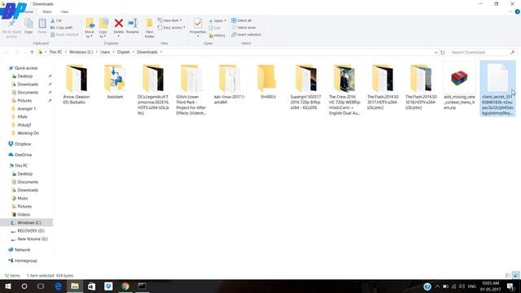Viewport: 521px width, 293px height.
Task: Open New Volume (G:) drive
Action: (33, 238)
